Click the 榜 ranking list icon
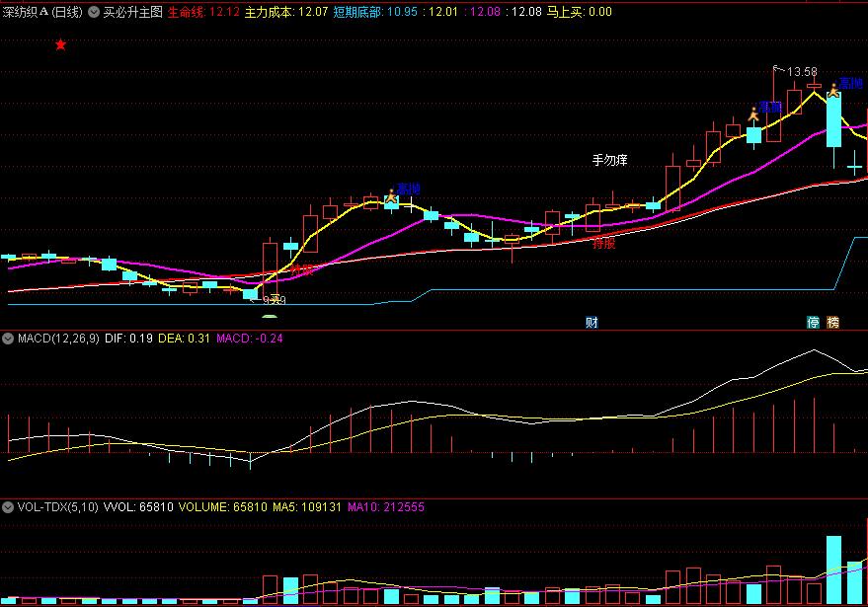868x607 pixels. pyautogui.click(x=832, y=322)
